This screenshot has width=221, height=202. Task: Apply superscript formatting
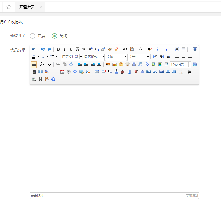pos(90,49)
